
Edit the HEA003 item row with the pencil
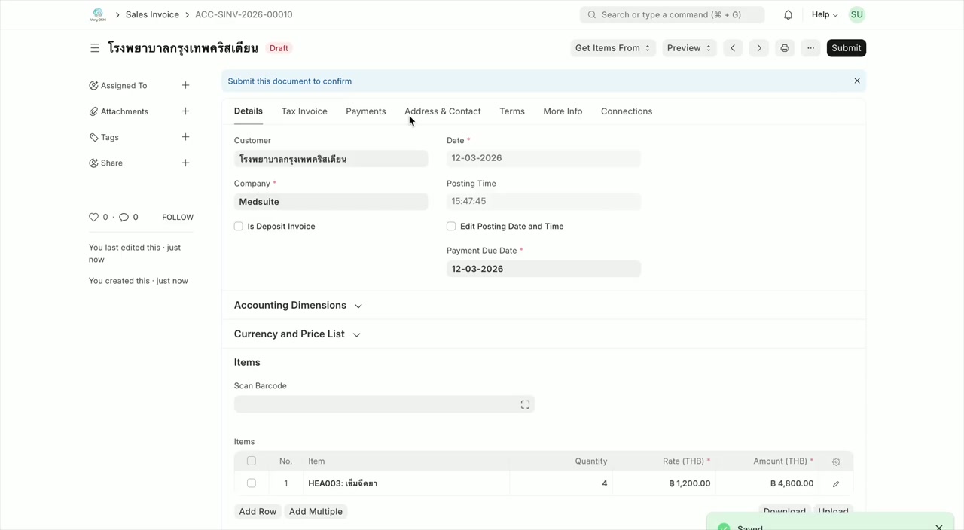(835, 484)
